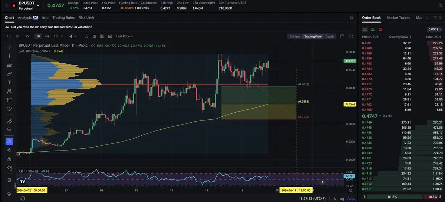Viewport: 445px width, 202px height.
Task: Select the 1H timeframe
Action: (x=38, y=36)
